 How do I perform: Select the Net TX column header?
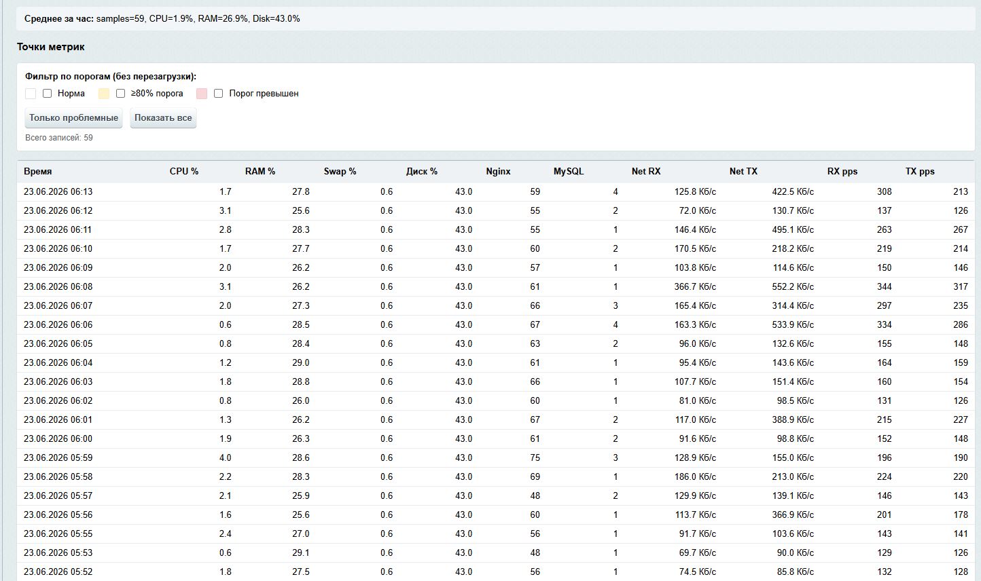743,172
